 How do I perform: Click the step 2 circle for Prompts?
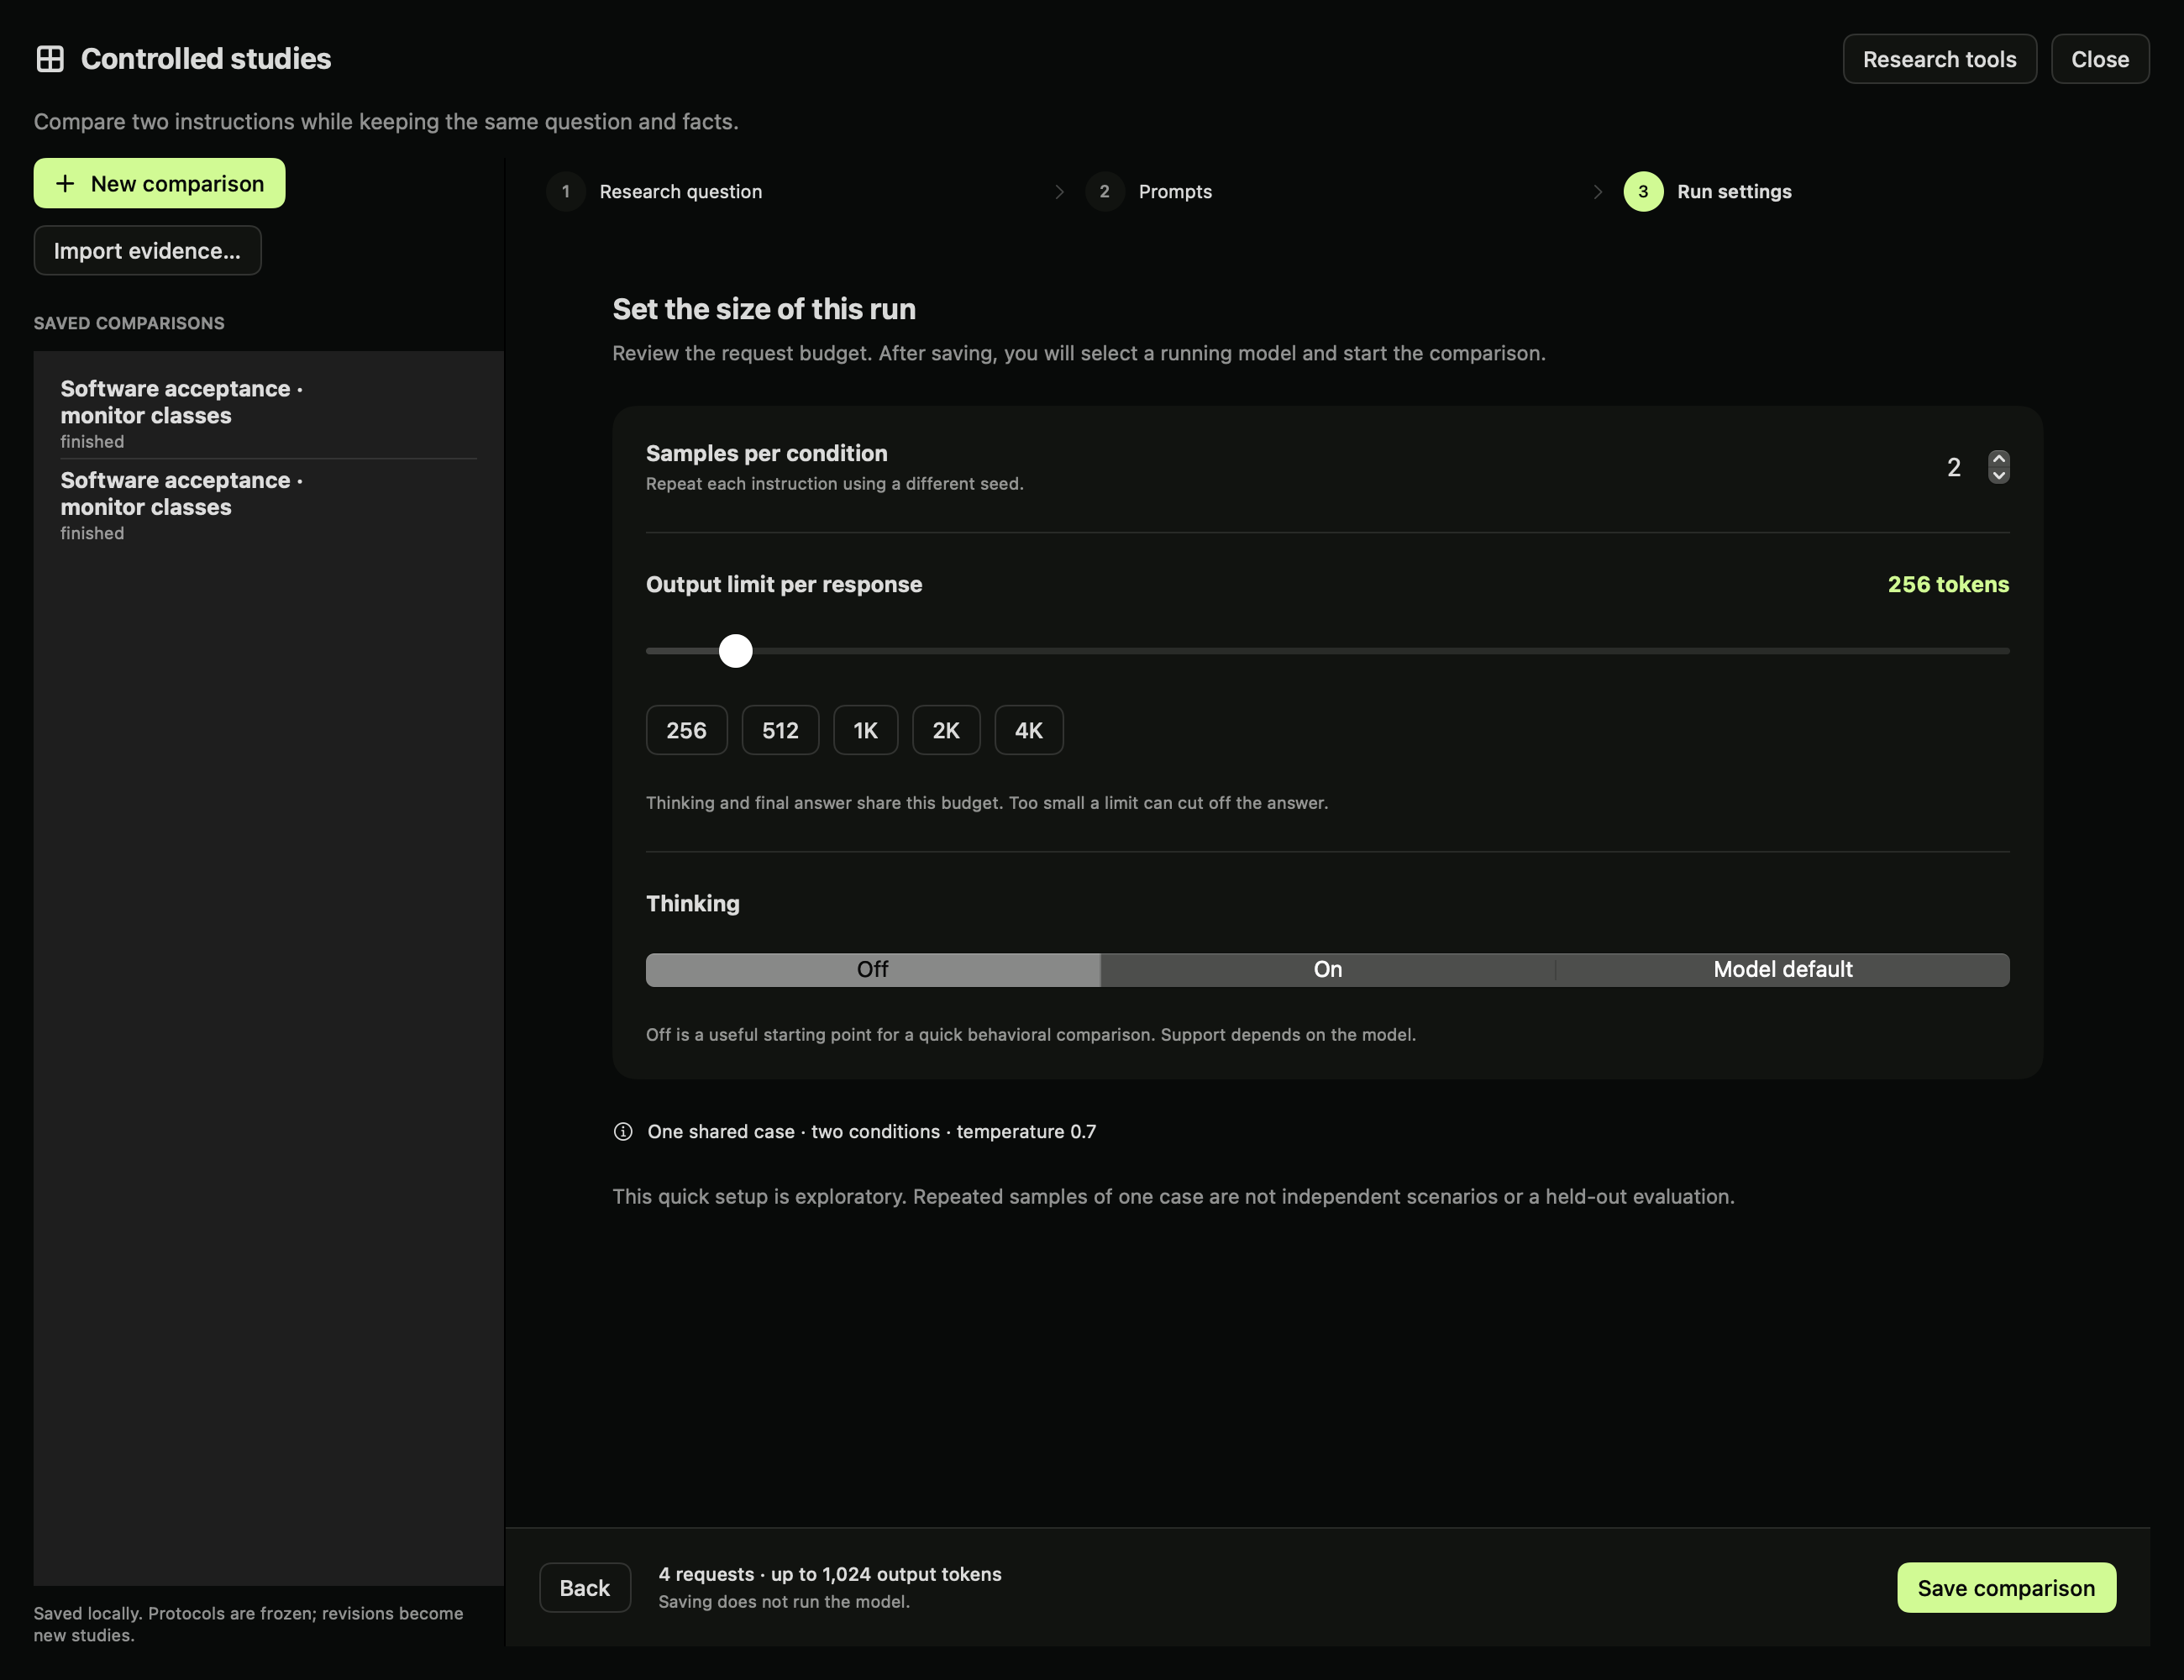(1105, 191)
